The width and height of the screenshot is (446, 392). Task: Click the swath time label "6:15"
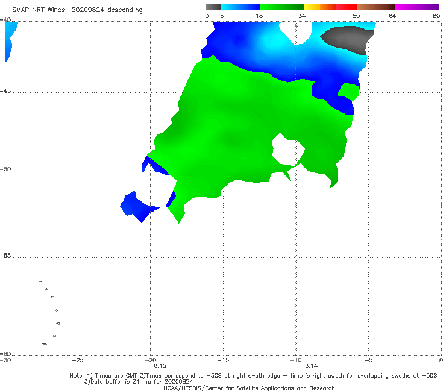coord(160,366)
